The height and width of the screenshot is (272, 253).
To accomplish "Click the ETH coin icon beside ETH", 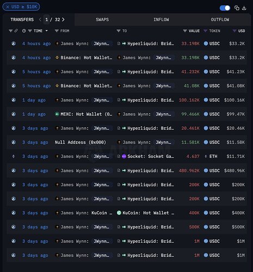I will (x=206, y=156).
